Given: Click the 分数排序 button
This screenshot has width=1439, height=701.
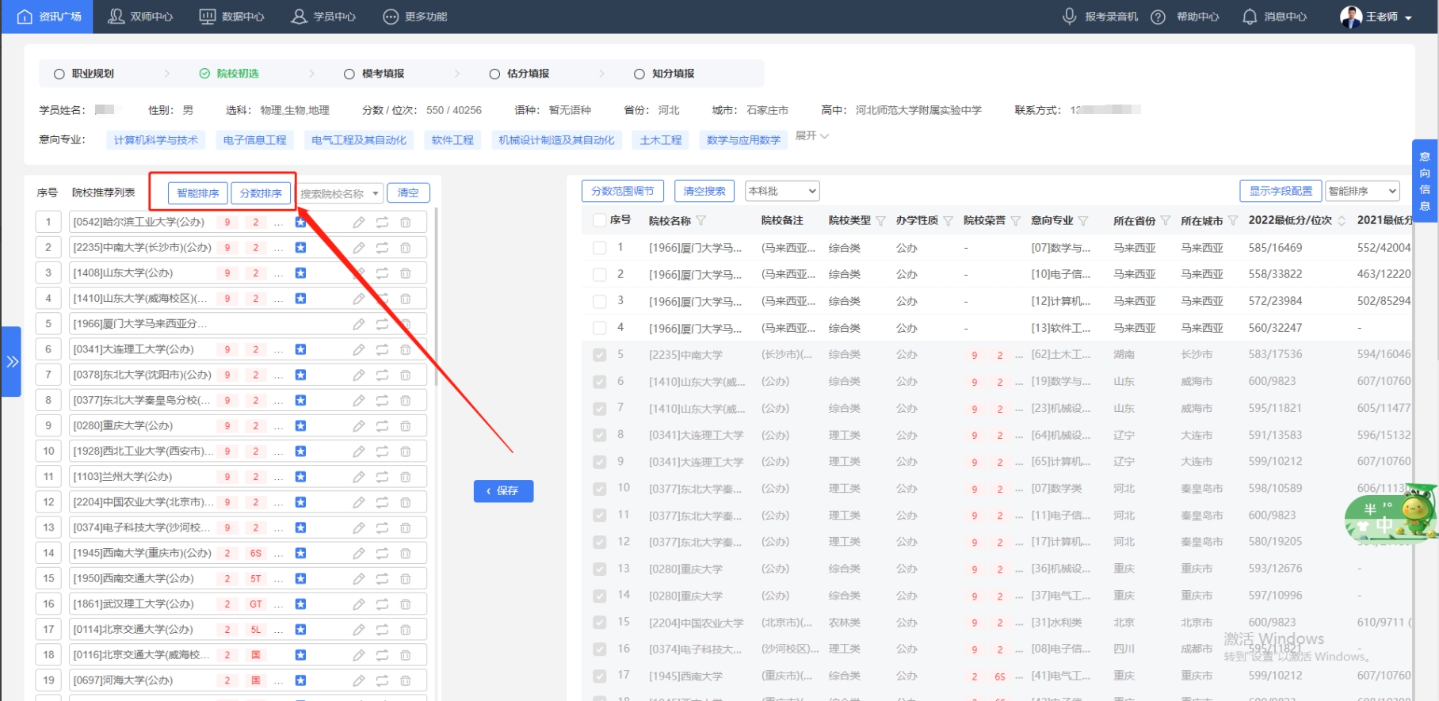Looking at the screenshot, I should 261,193.
